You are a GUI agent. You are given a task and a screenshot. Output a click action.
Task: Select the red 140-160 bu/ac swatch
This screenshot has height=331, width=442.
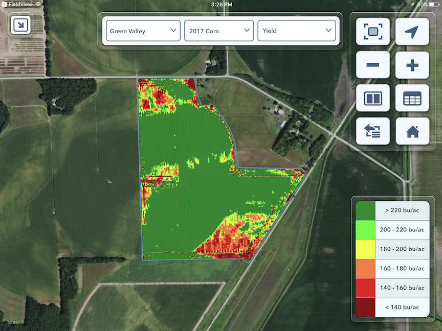365,288
